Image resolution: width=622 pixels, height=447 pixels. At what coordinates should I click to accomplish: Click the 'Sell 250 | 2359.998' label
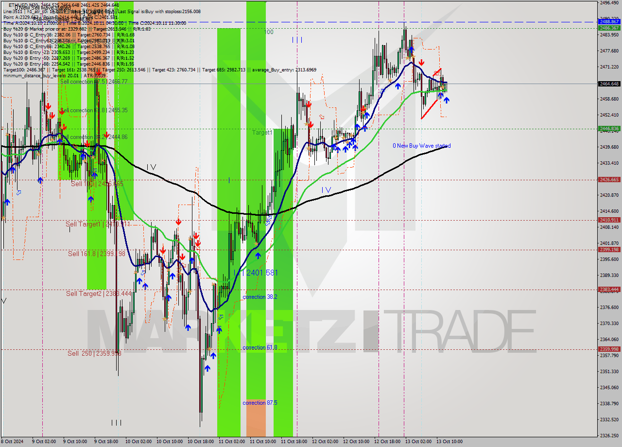[x=94, y=353]
